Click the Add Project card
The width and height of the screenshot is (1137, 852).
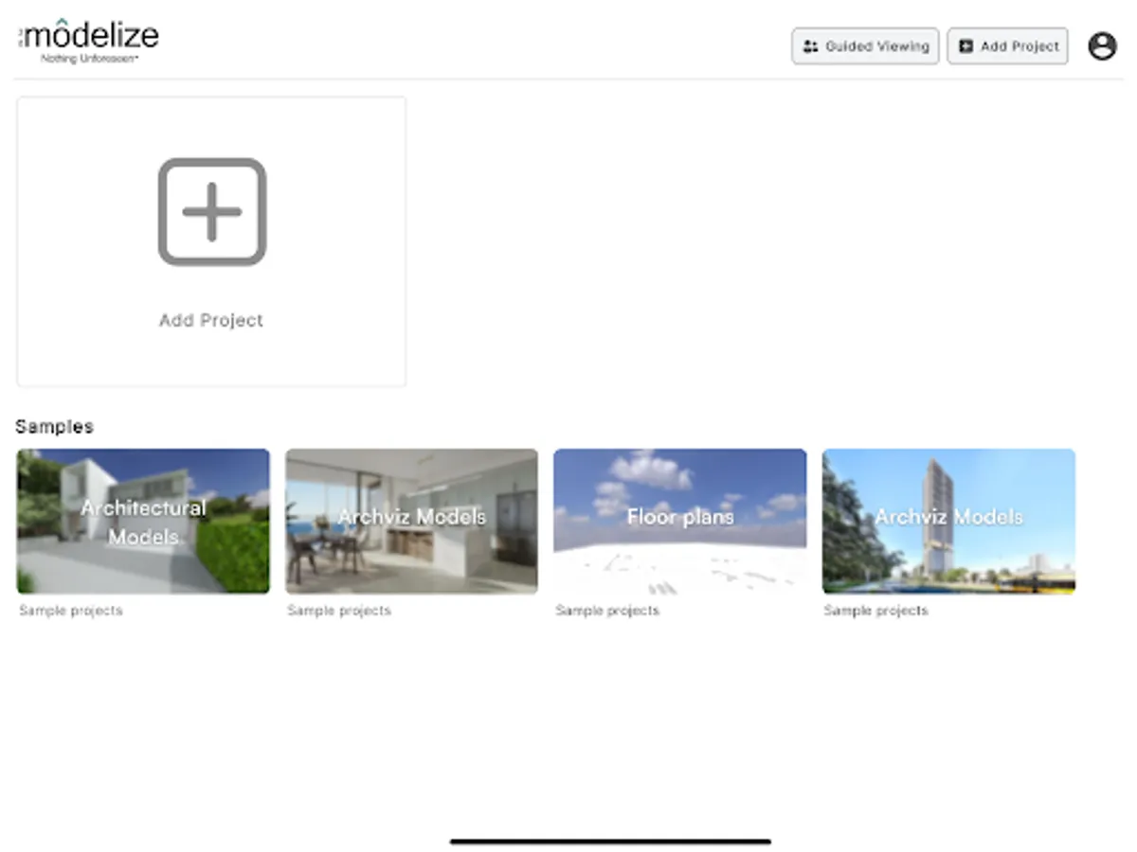[210, 241]
